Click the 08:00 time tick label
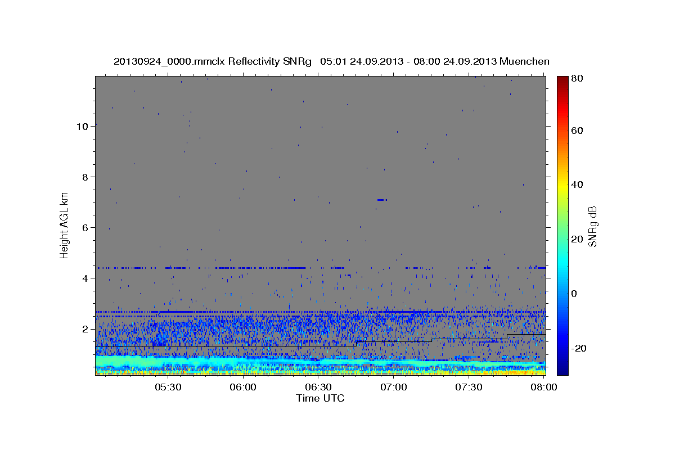The width and height of the screenshot is (675, 450). pyautogui.click(x=544, y=387)
